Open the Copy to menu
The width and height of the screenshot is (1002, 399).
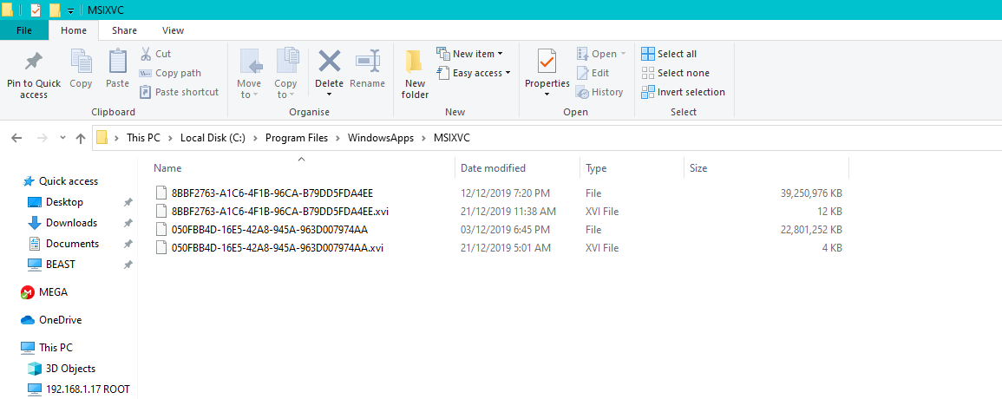point(285,73)
